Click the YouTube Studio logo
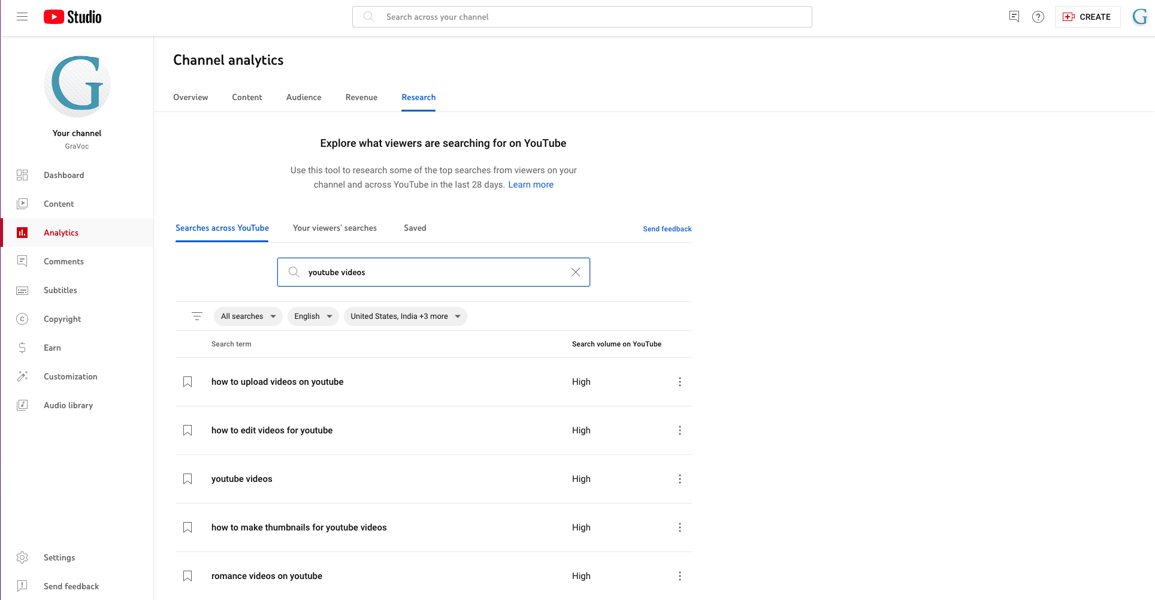The width and height of the screenshot is (1155, 600). pos(72,17)
